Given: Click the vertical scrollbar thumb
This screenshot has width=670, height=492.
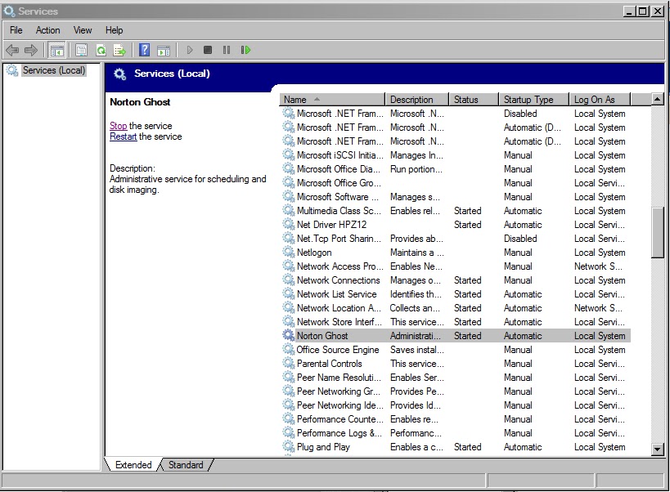Looking at the screenshot, I should 657,232.
